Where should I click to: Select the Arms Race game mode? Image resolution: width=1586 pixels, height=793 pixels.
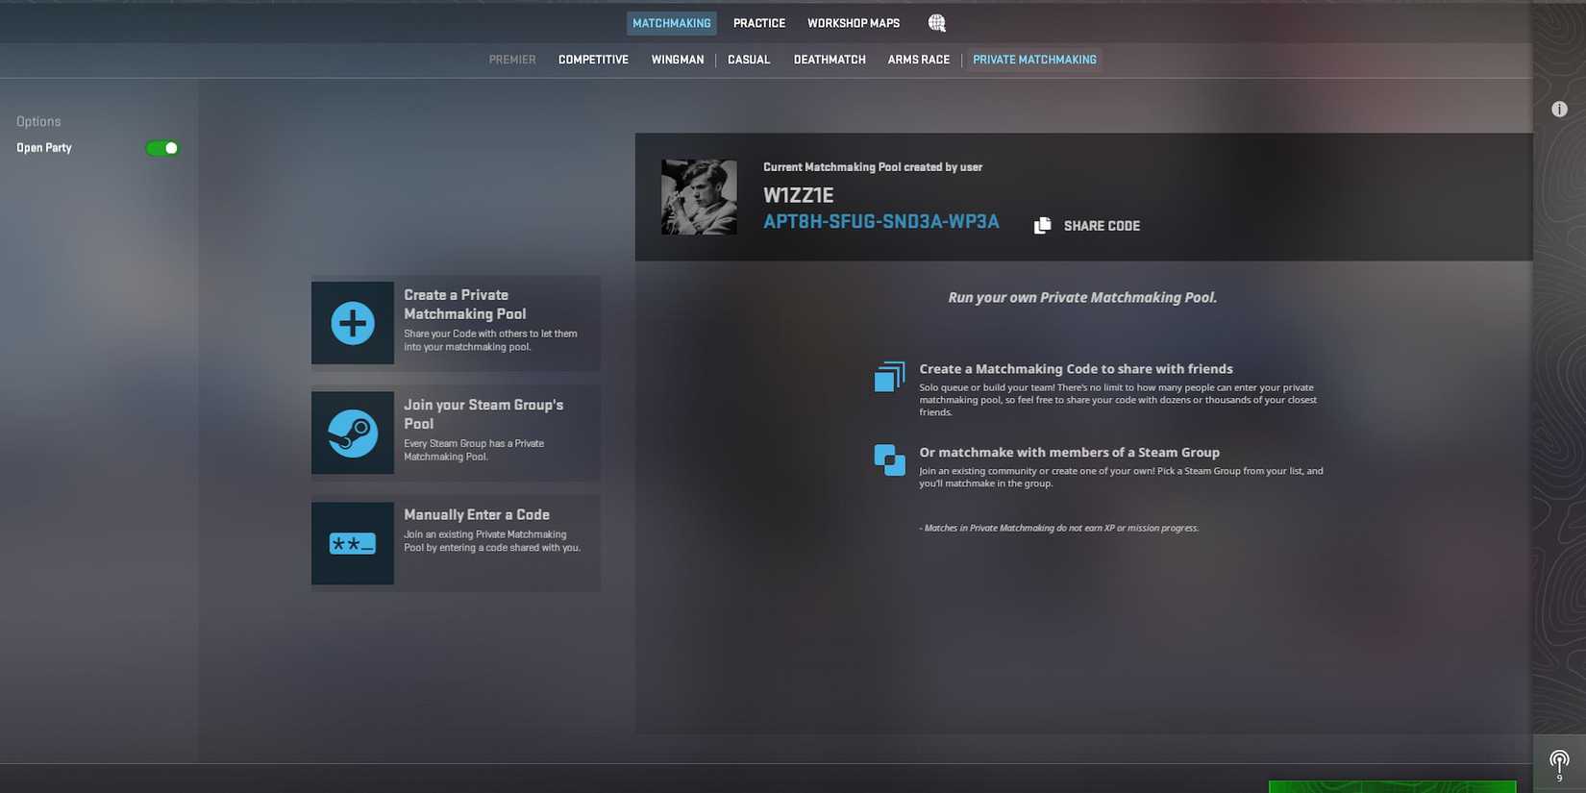point(919,60)
